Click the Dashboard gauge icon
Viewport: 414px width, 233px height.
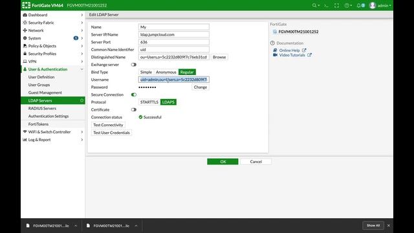pyautogui.click(x=25, y=15)
